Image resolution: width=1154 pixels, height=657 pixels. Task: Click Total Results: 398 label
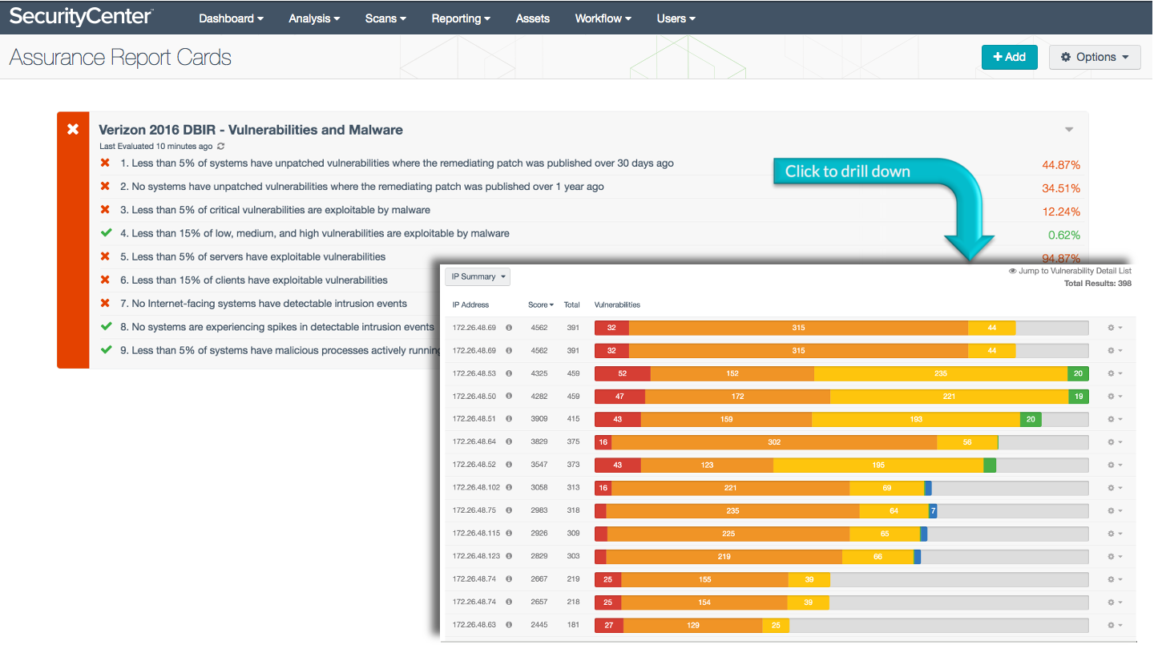coord(1098,284)
